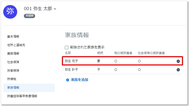The image size is (190, 107).
Task: Remove 弥生 花子 with minus icon
Action: (178, 61)
